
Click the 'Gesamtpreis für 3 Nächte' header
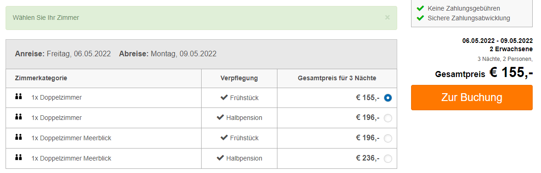pos(337,78)
